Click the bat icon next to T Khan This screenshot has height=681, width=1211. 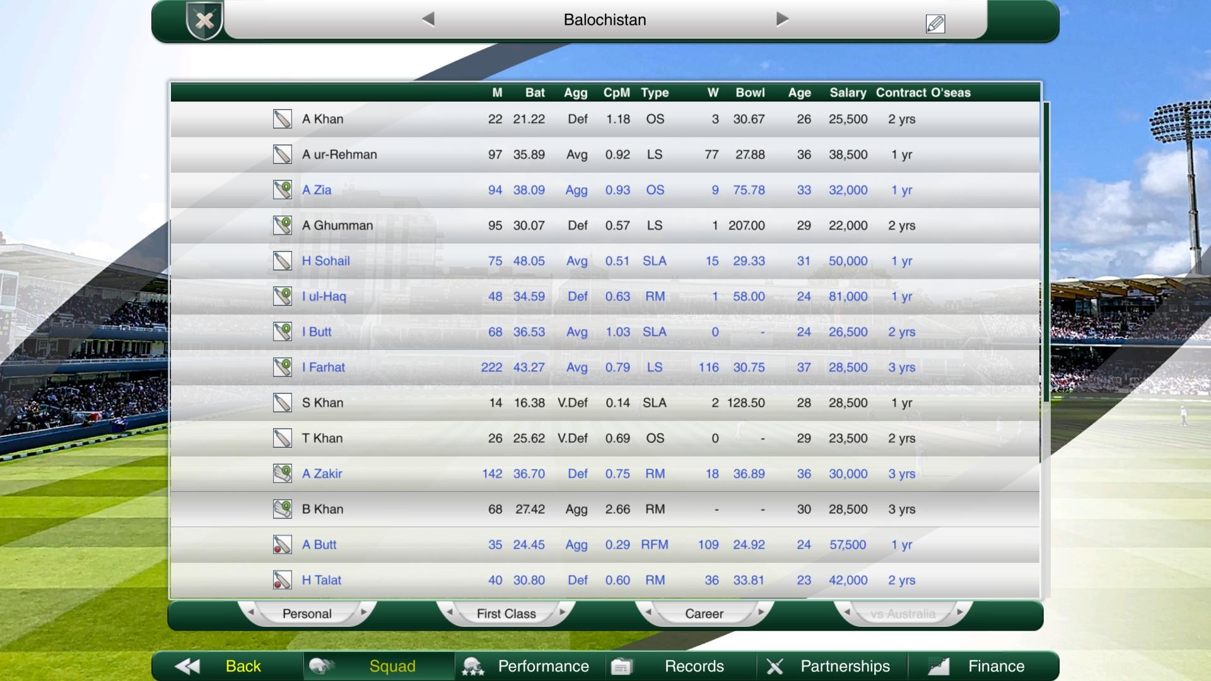(x=283, y=438)
